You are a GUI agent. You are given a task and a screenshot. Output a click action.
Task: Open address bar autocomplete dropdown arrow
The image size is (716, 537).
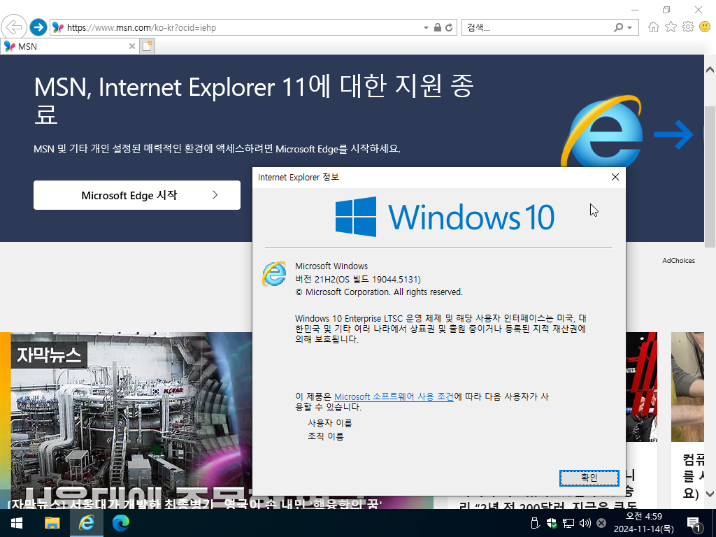426,27
